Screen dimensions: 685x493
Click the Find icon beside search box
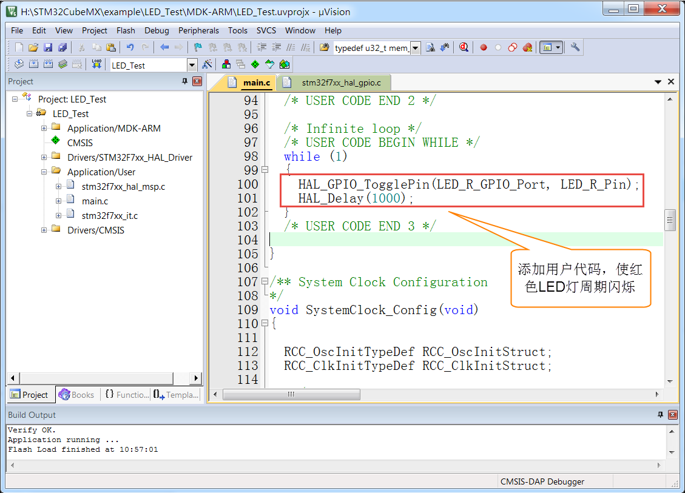tap(430, 47)
